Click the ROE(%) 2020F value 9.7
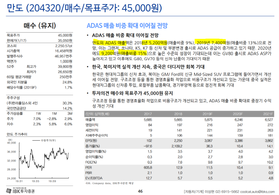This screenshot has height=195, width=279. coord(240,162)
